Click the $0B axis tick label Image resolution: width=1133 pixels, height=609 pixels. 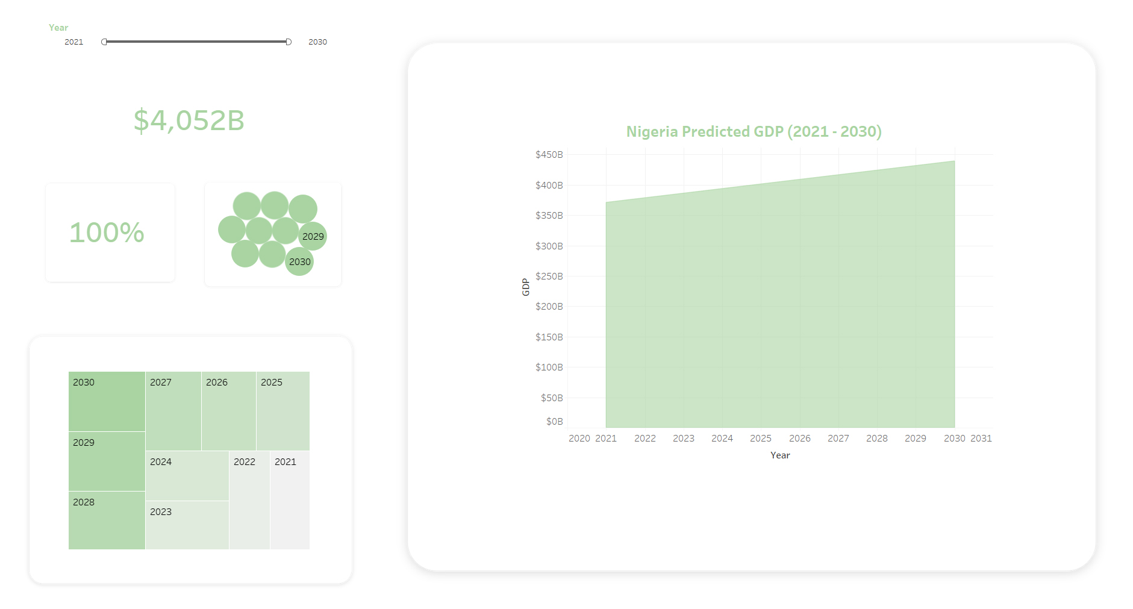pyautogui.click(x=554, y=422)
